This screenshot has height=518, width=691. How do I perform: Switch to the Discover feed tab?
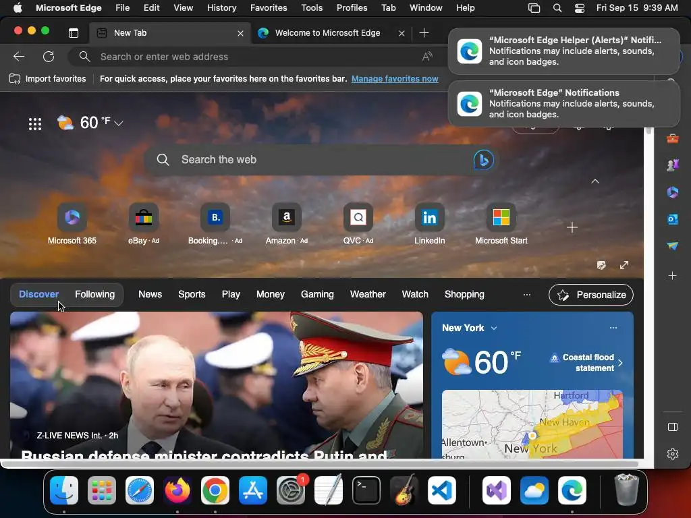click(38, 294)
